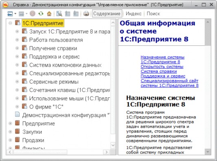The width and height of the screenshot is (217, 161).
Task: Open the О фирме "1С" topic
Action: pos(46,107)
